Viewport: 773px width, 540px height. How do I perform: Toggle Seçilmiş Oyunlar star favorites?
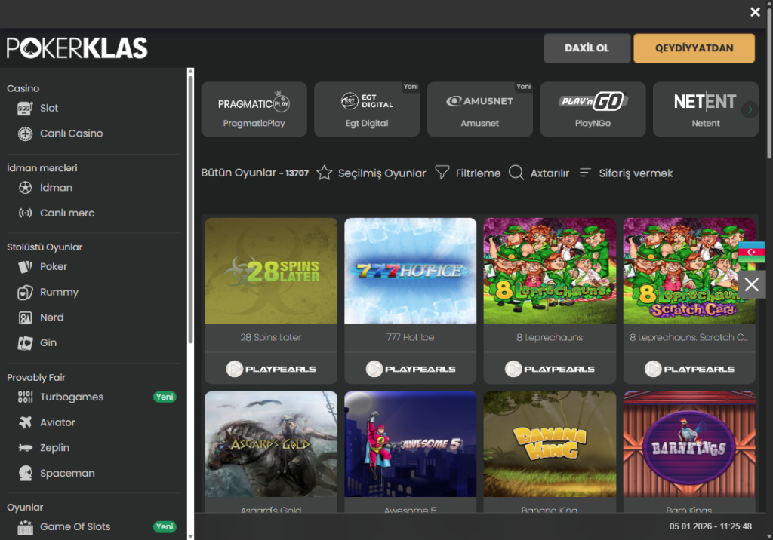325,173
